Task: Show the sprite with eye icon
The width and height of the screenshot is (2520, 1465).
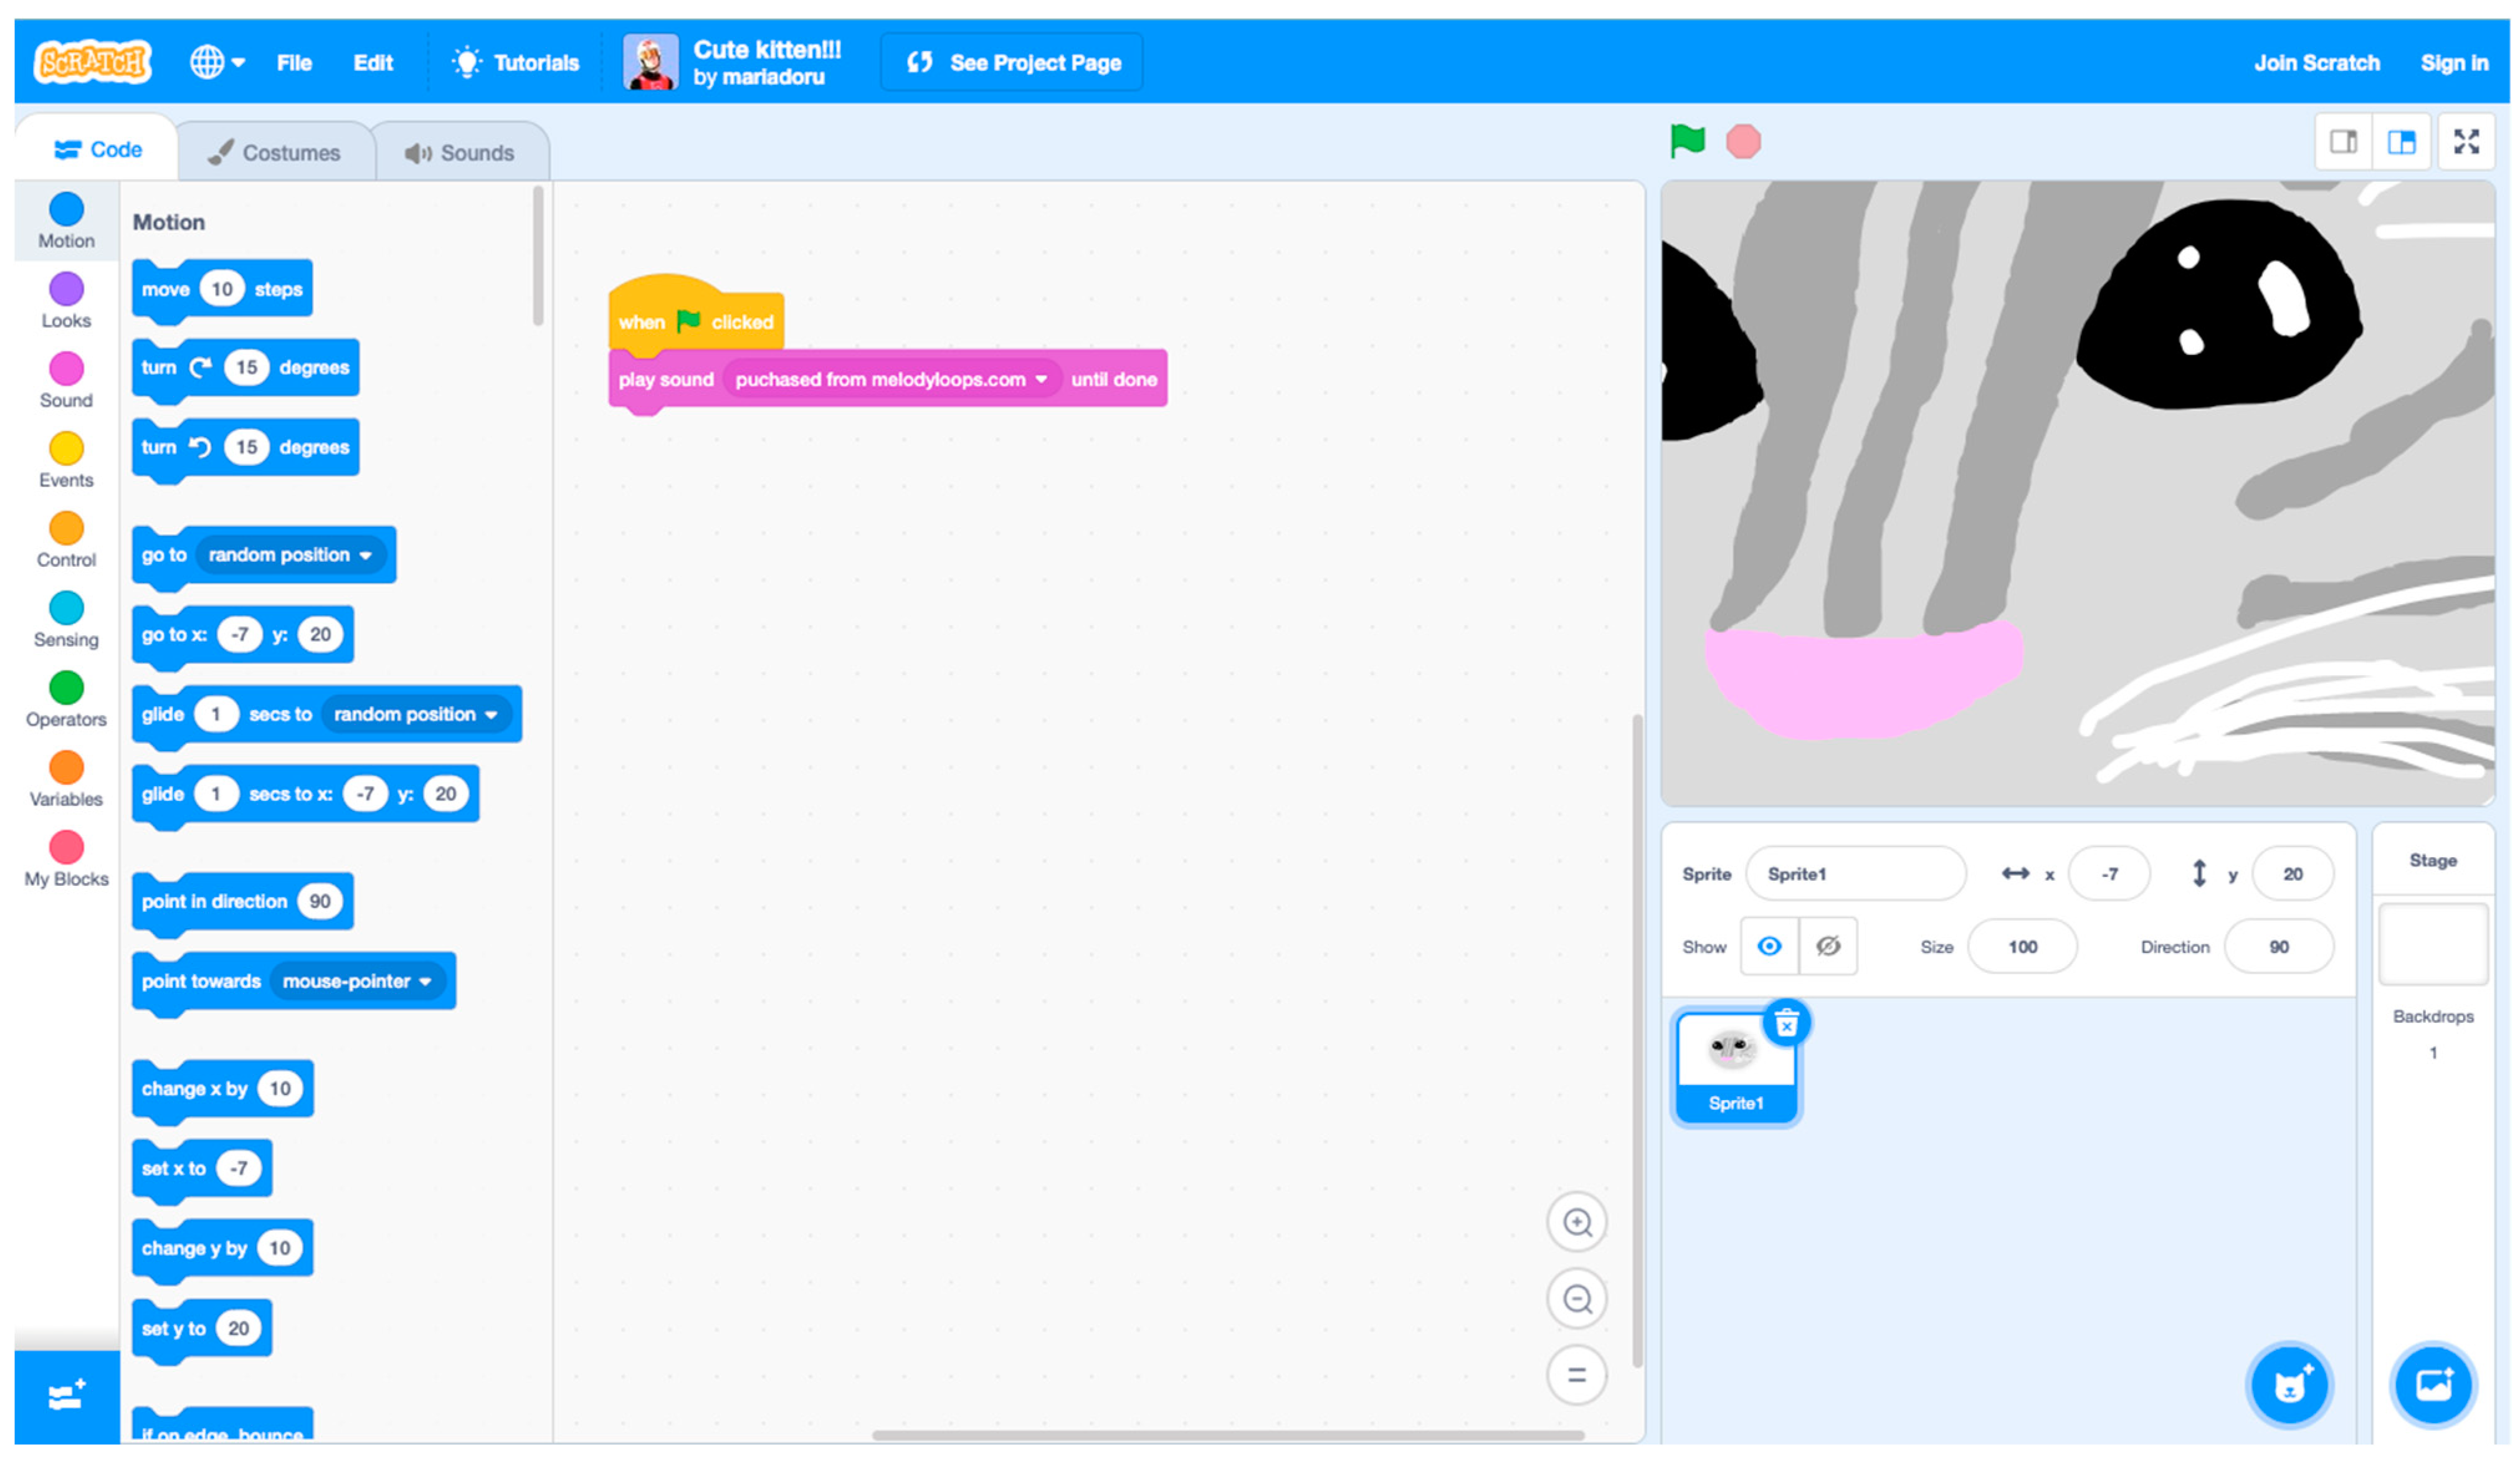Action: (1768, 946)
